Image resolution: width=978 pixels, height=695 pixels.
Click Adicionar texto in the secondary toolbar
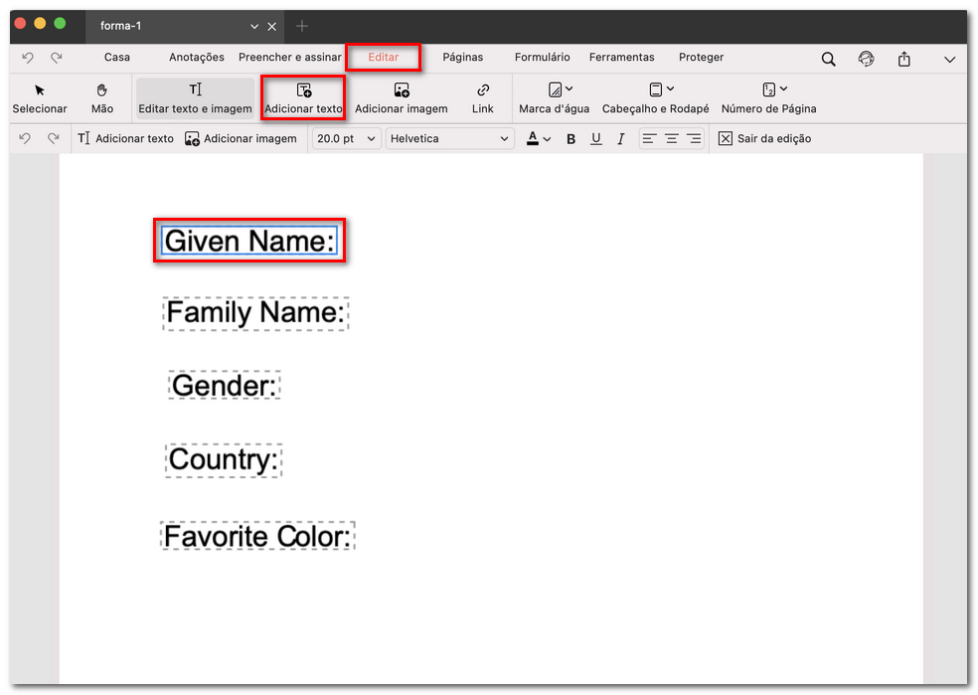coord(125,139)
